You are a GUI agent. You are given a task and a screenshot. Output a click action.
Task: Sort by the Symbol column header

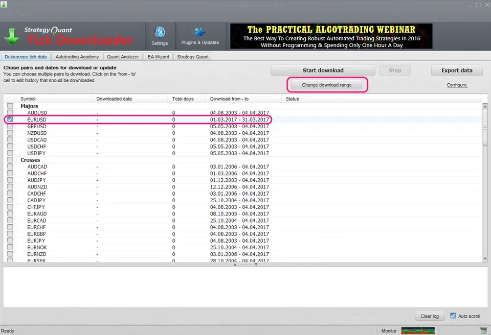point(54,99)
